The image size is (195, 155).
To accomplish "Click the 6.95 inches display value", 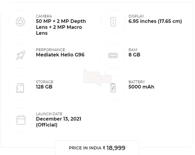I will point(155,21).
